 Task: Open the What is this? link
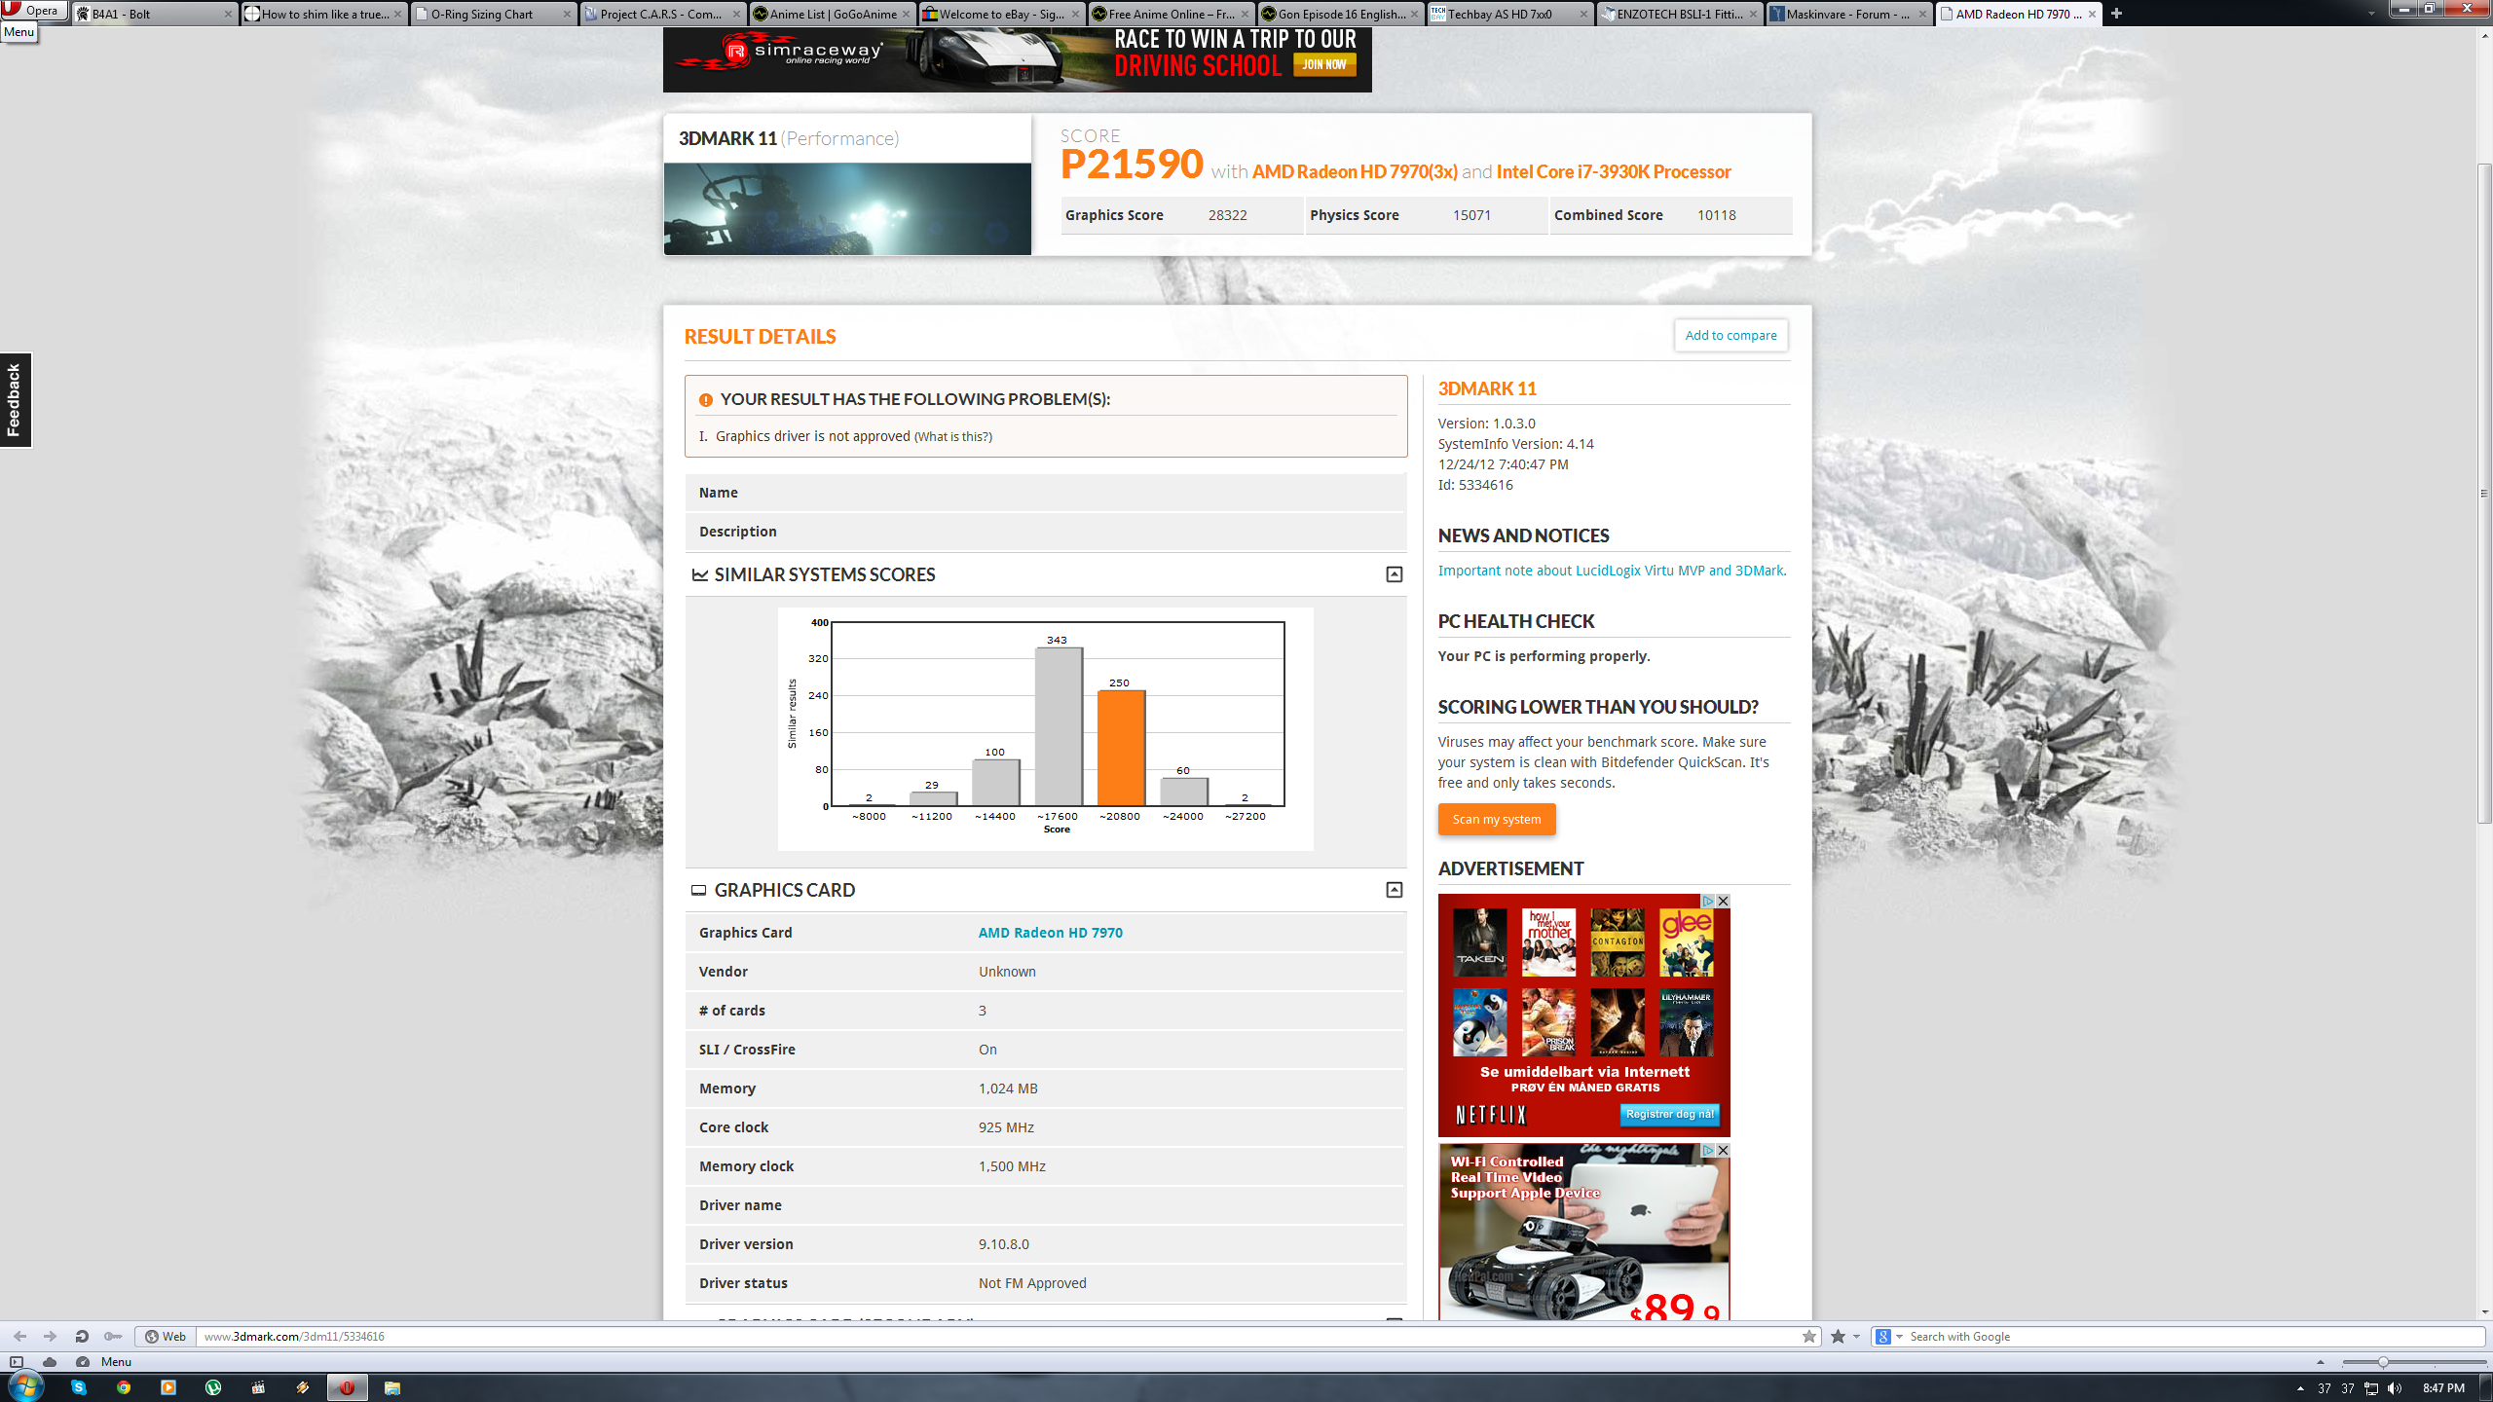click(952, 437)
